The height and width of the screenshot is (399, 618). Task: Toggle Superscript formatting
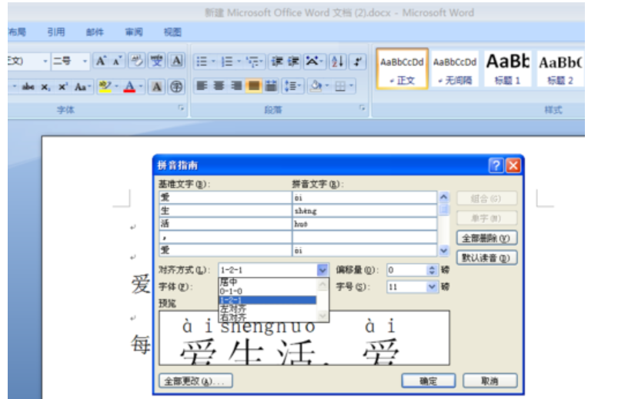62,86
